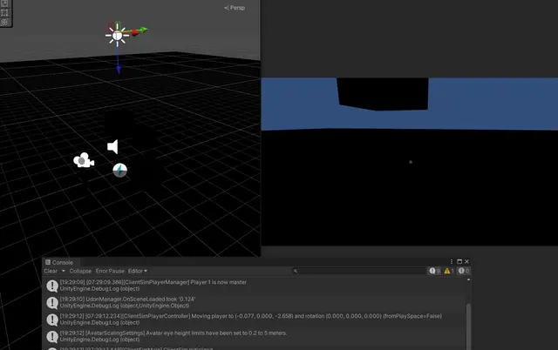Select the camera gizmo in scene view
Screen dimensions: 558x350
pyautogui.click(x=83, y=160)
